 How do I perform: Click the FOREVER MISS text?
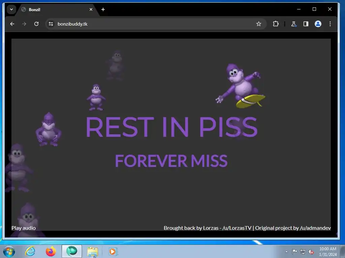(x=171, y=161)
